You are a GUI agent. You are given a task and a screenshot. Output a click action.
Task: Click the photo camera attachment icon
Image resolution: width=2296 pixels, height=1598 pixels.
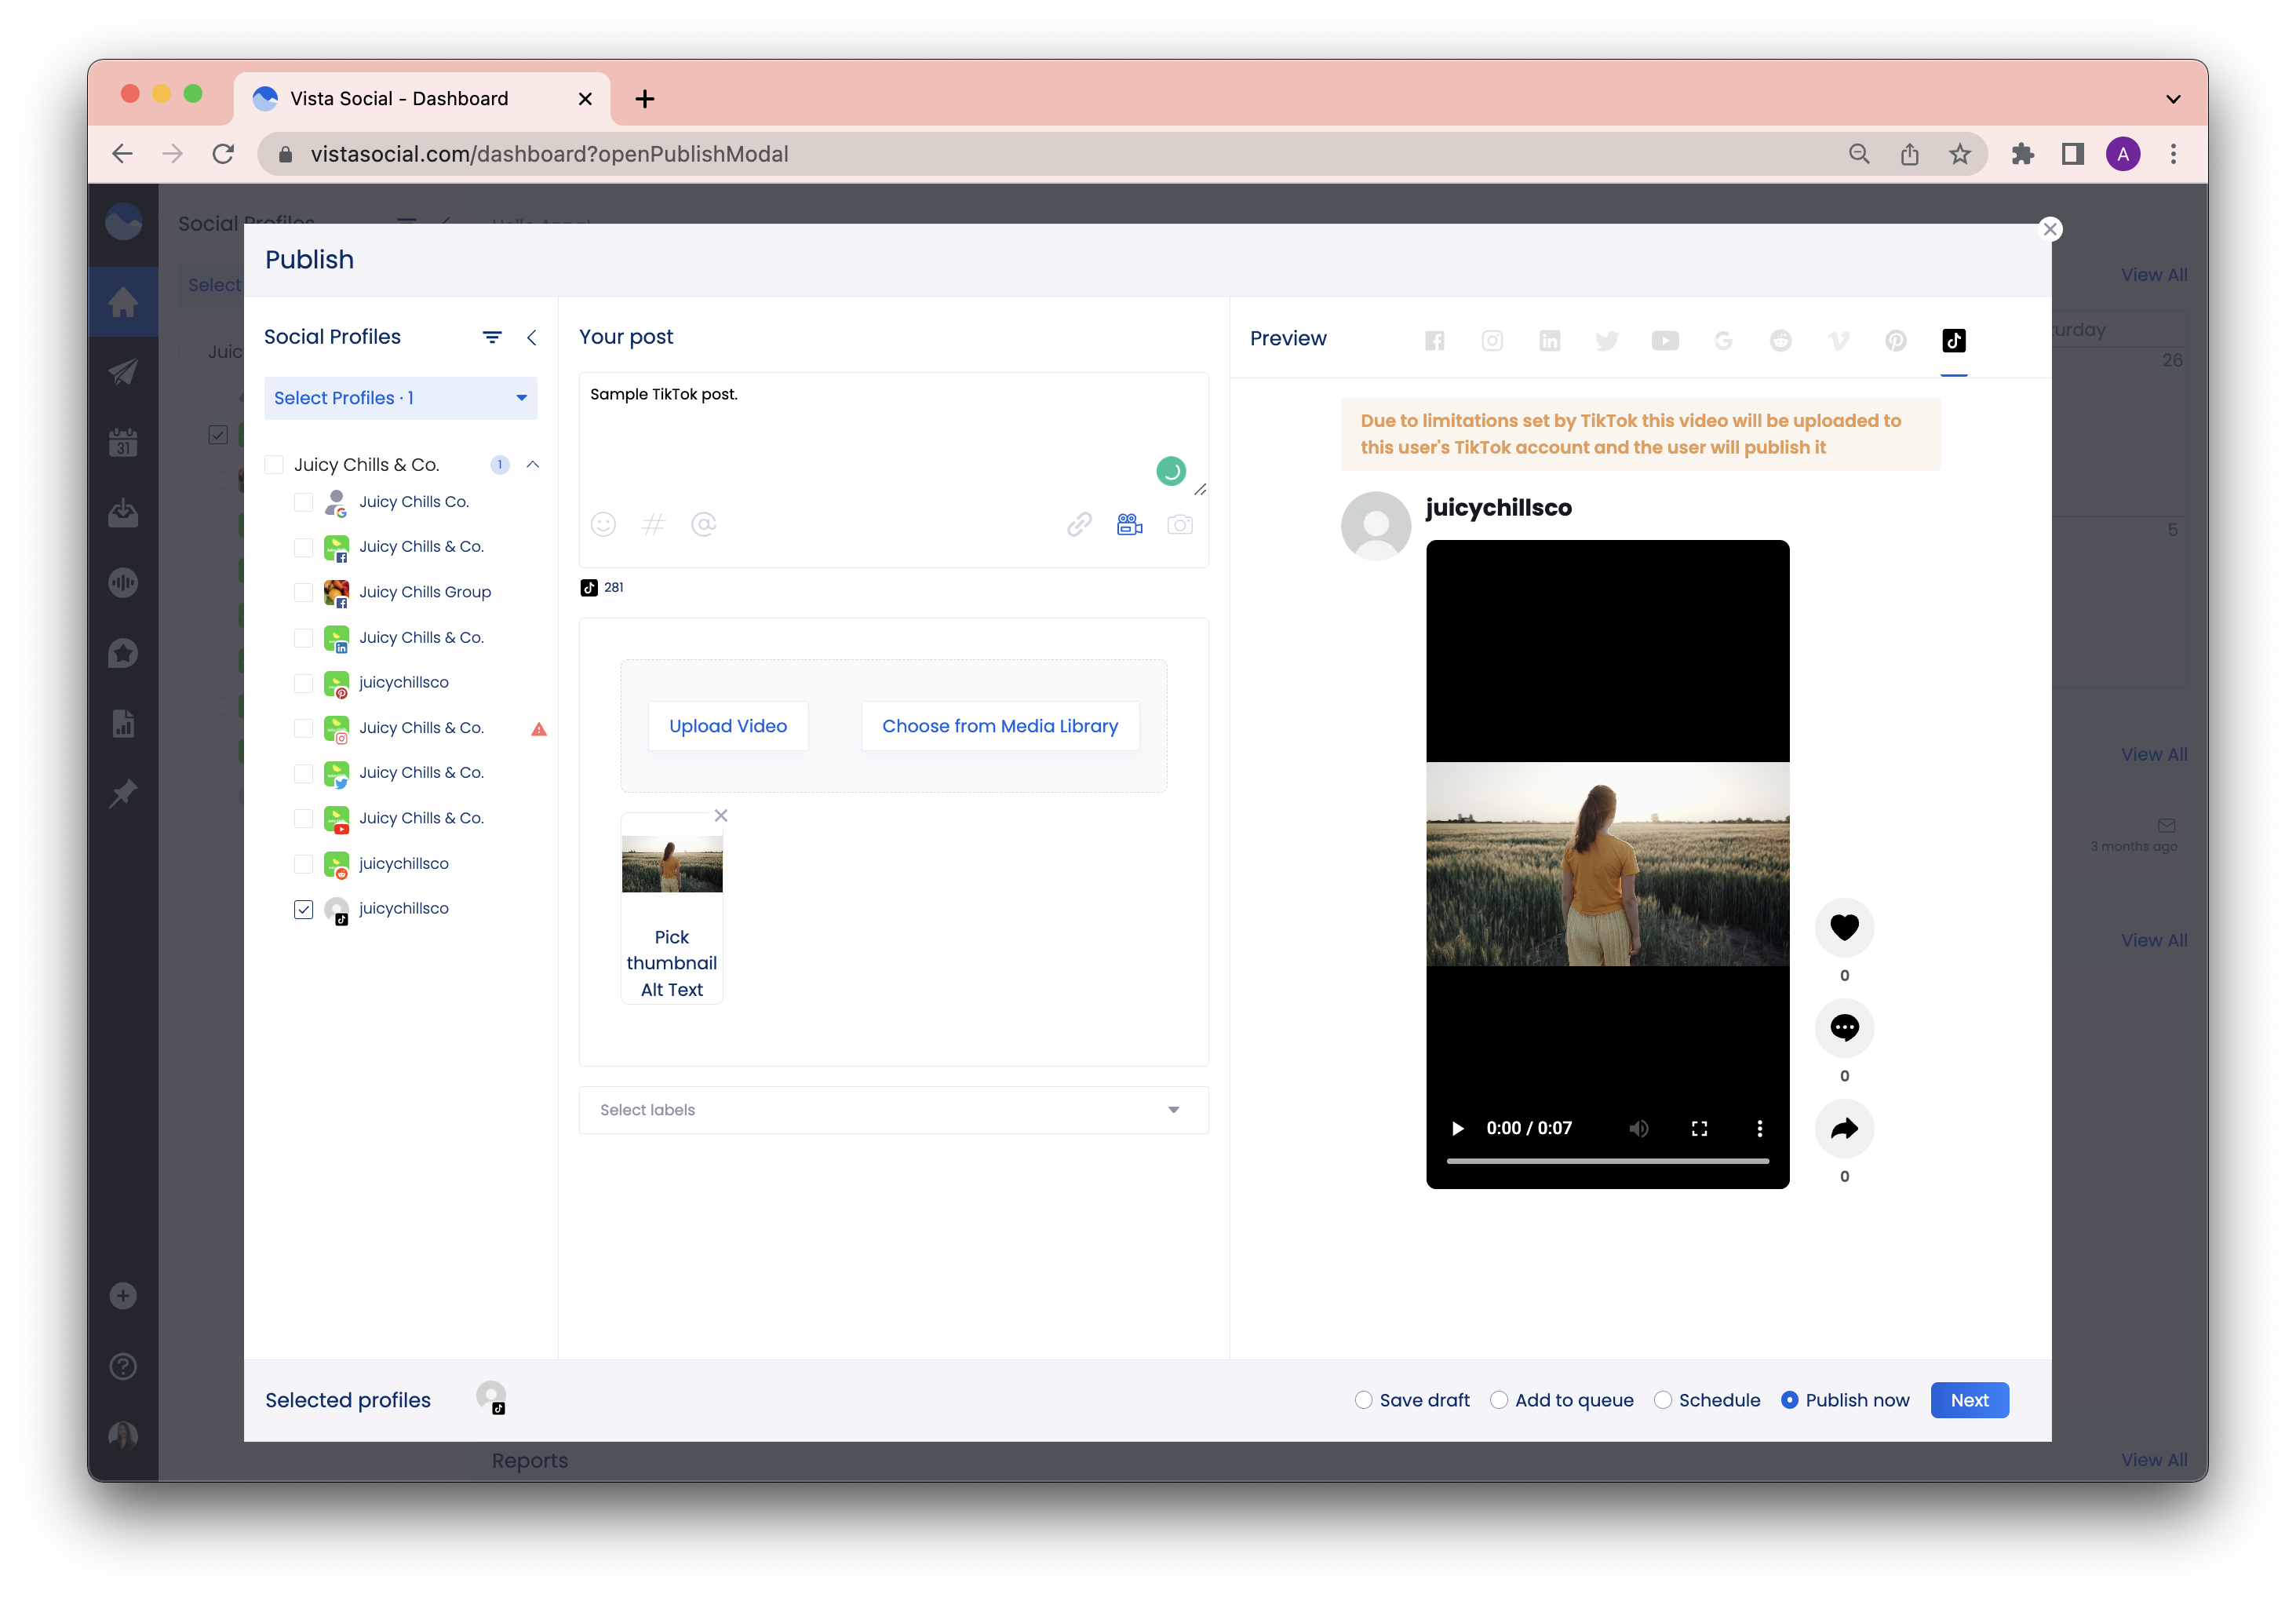point(1180,524)
